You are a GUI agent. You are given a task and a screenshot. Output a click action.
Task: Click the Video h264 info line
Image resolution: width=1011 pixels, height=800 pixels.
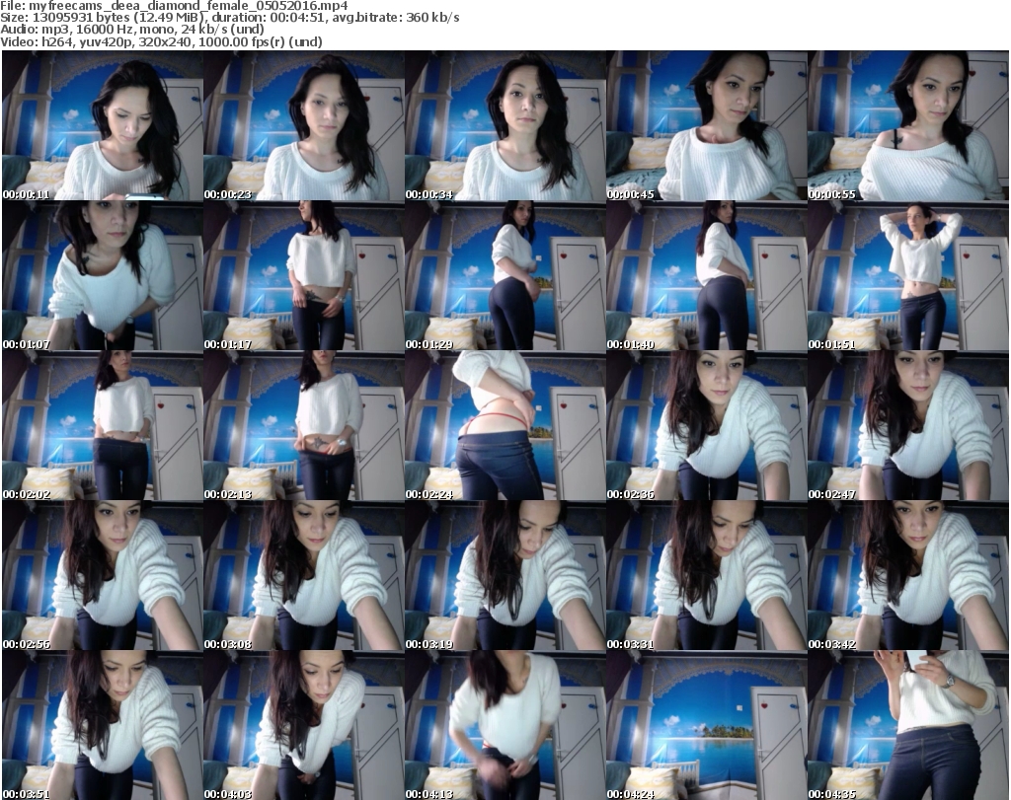161,41
